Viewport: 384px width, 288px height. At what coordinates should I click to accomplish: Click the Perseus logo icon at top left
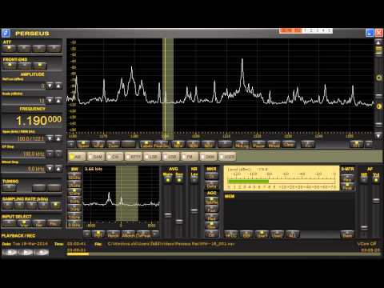(6, 34)
